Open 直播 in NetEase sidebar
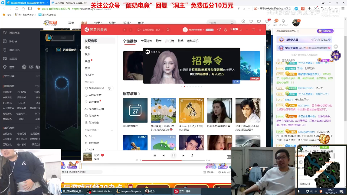This screenshot has height=195, width=347. coord(88,68)
